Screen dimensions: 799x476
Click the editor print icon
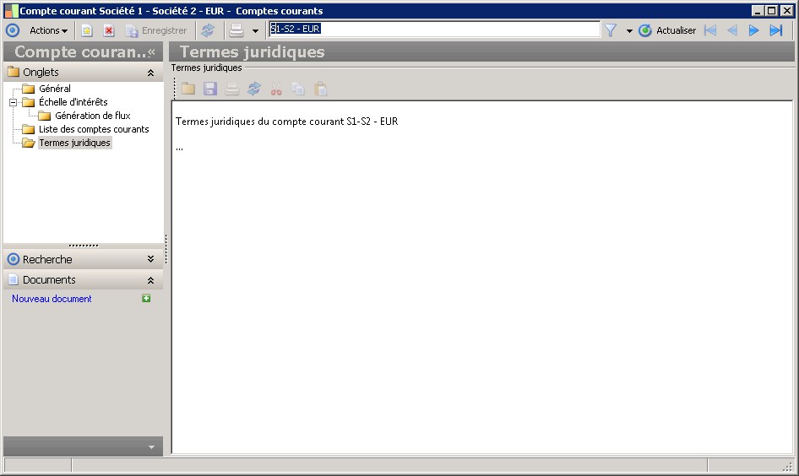(232, 89)
